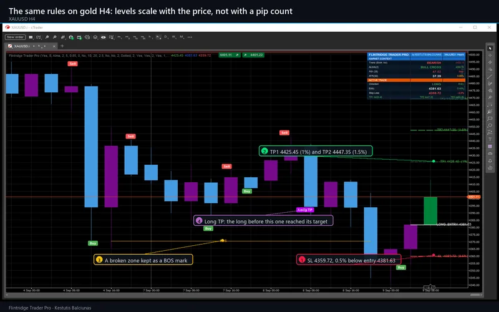Zoom out the chart with magnifier minus
Viewport: 499px width, 312px height.
point(54,37)
